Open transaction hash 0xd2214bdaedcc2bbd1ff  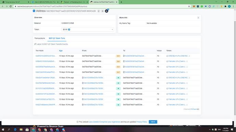[46, 105]
